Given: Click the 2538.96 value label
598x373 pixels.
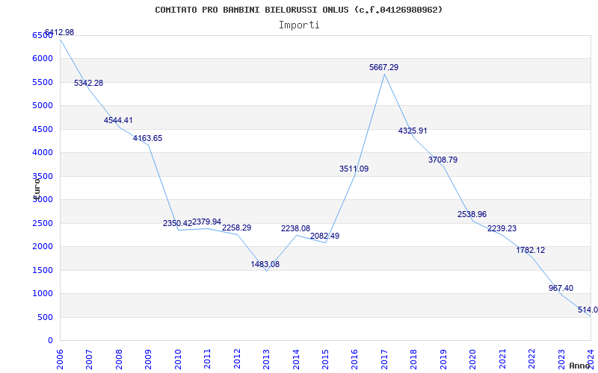Looking at the screenshot, I should coord(472,214).
